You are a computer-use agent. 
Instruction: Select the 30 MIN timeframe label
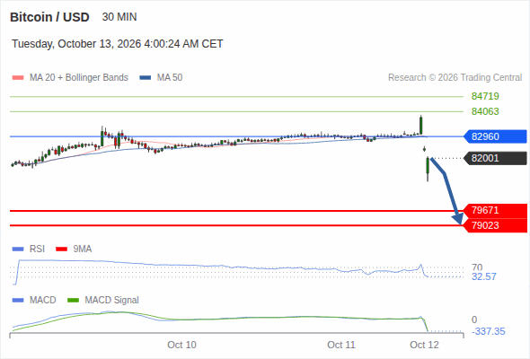click(119, 17)
